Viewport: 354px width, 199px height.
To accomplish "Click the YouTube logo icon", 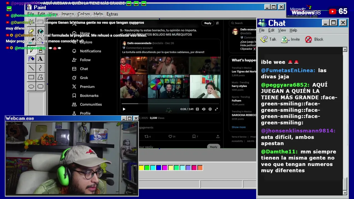I will tap(332, 11).
